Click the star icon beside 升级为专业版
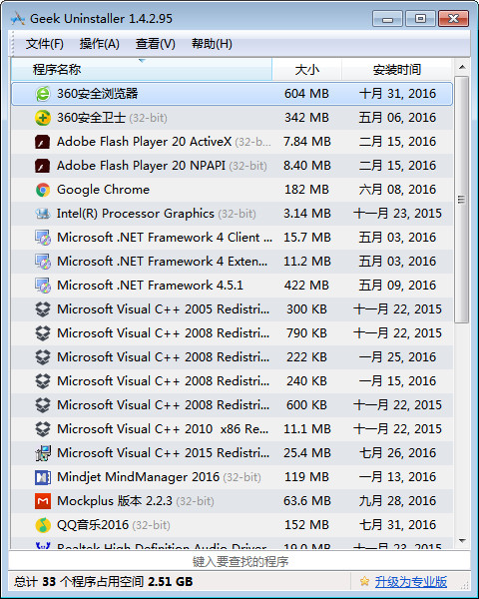 [x=364, y=582]
